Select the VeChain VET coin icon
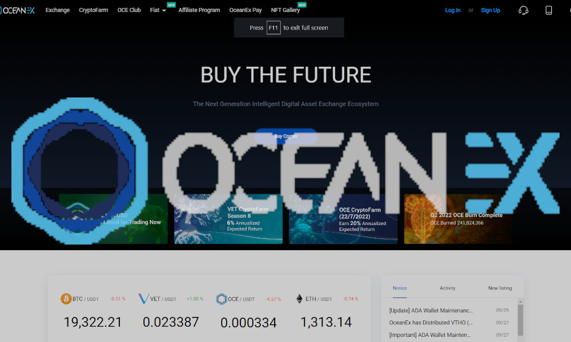The height and width of the screenshot is (342, 571). coord(143,299)
